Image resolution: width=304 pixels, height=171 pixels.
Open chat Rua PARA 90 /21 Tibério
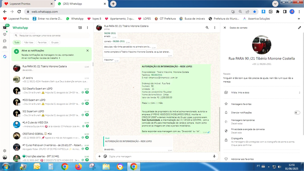coord(51,68)
